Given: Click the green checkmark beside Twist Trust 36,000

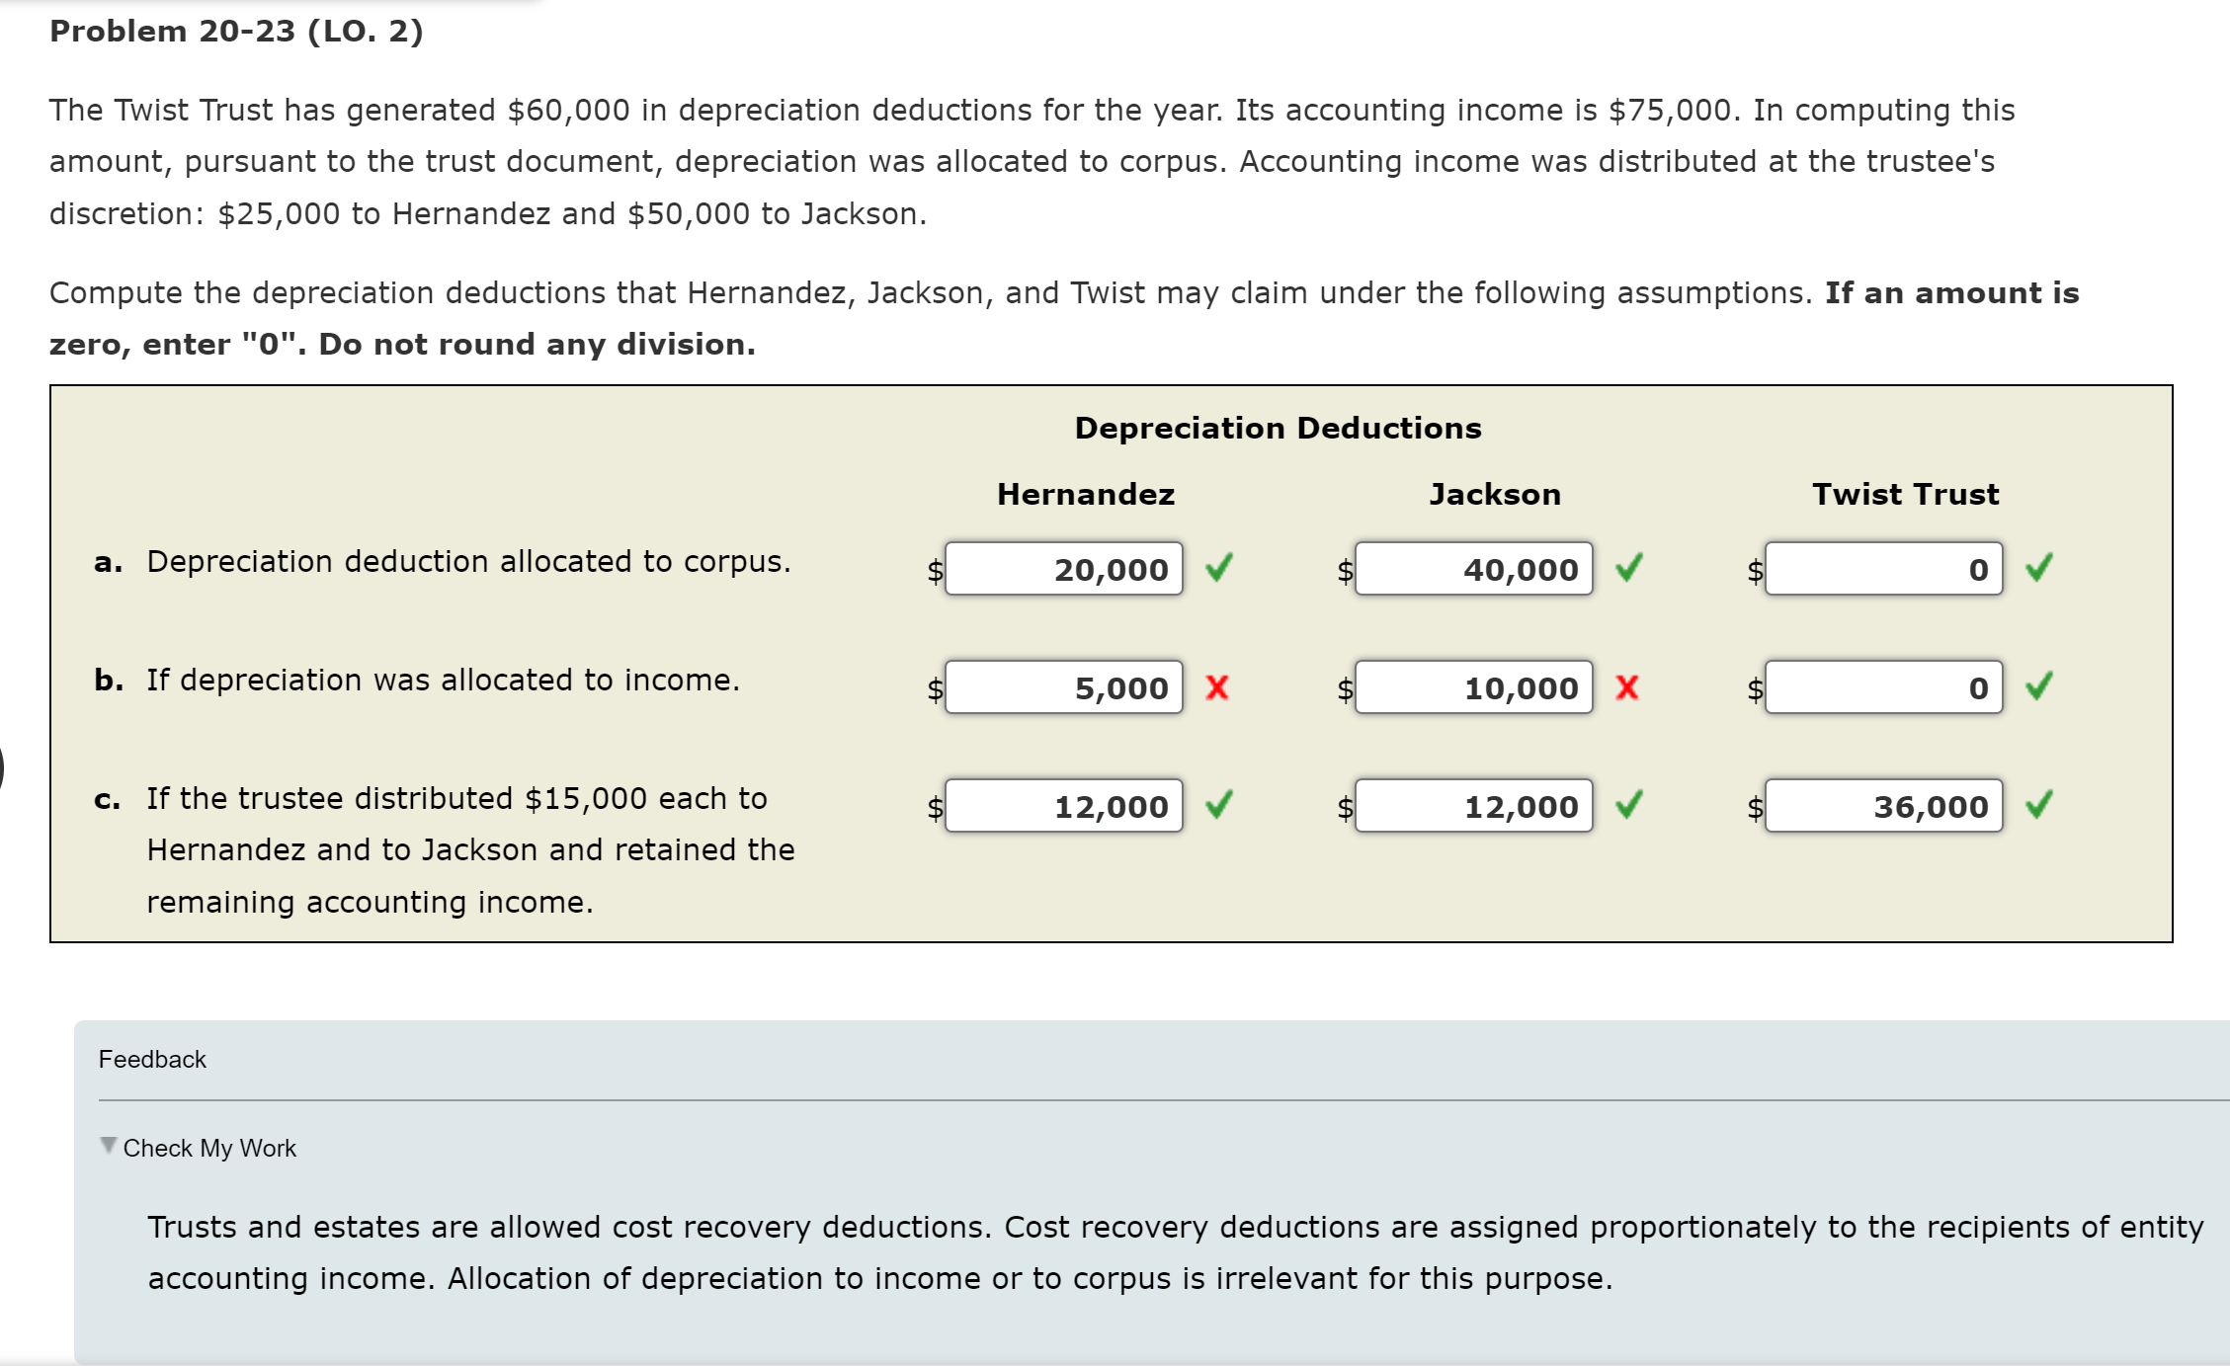Looking at the screenshot, I should coord(2040,806).
